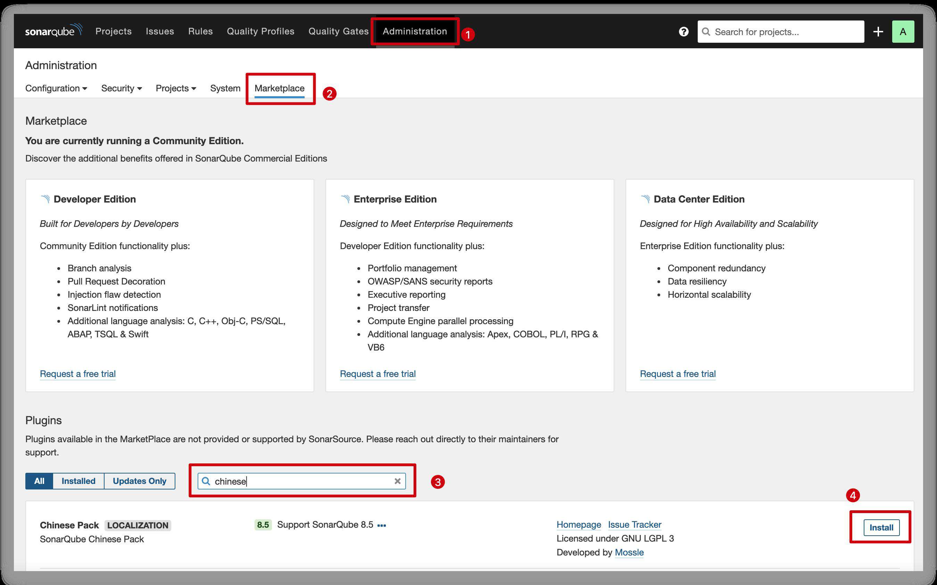937x585 pixels.
Task: Click 'Branch analysis' list item
Action: click(x=99, y=268)
